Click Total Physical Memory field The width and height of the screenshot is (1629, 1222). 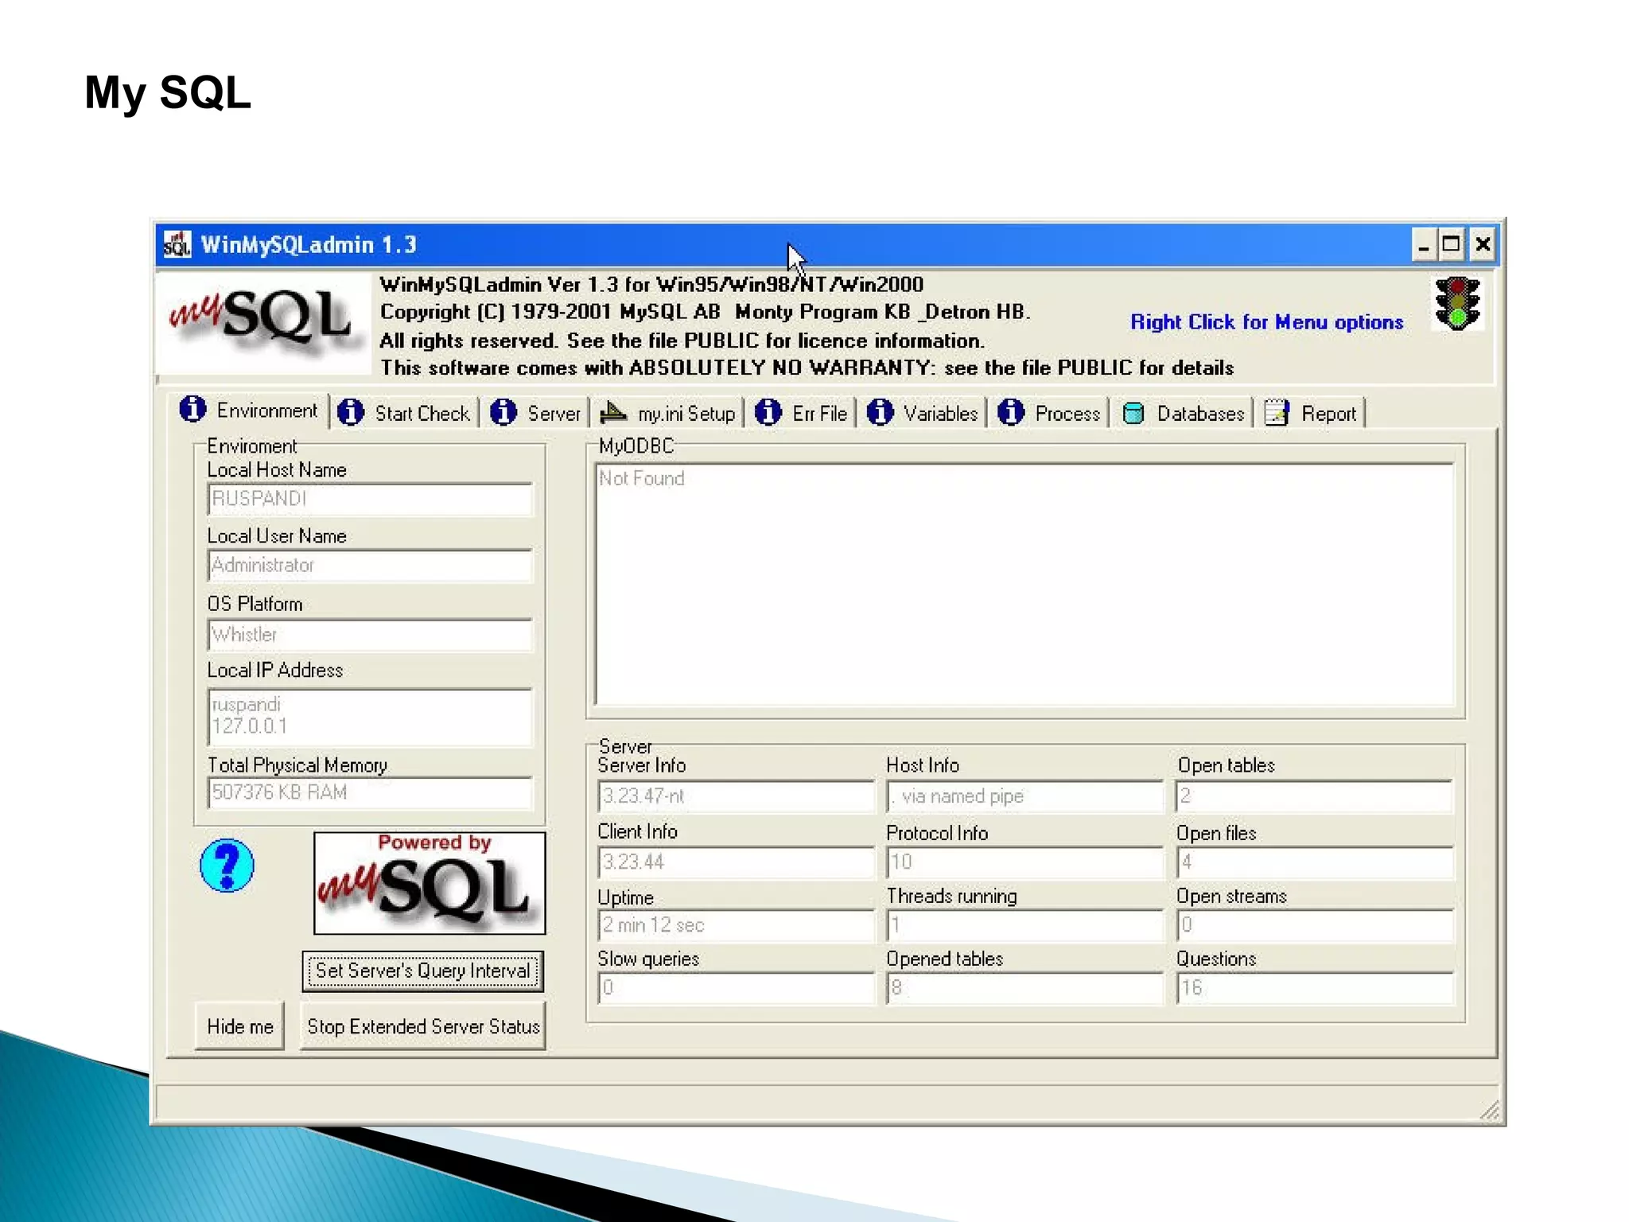(370, 792)
